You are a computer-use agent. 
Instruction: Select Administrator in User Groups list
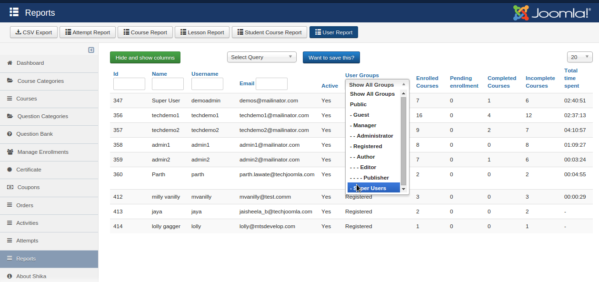point(373,136)
